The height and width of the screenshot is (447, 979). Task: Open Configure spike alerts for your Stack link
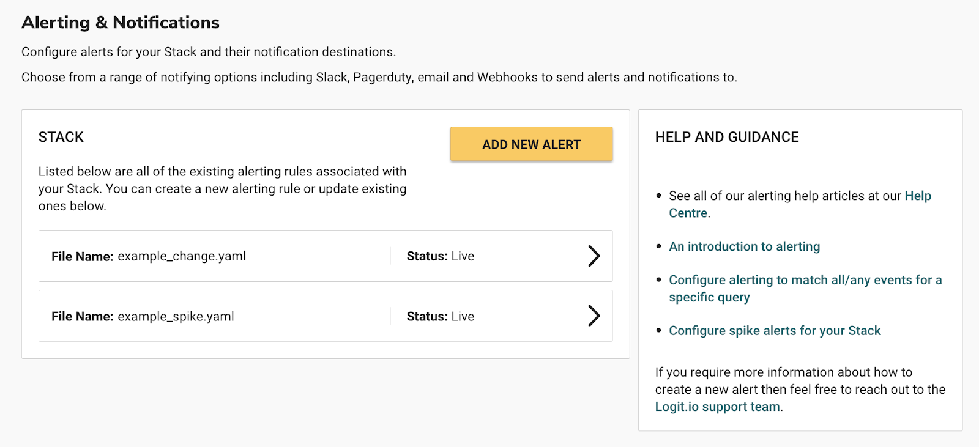pos(774,331)
